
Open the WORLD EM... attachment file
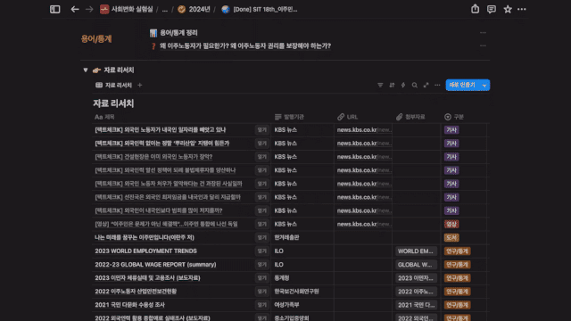[x=416, y=251]
